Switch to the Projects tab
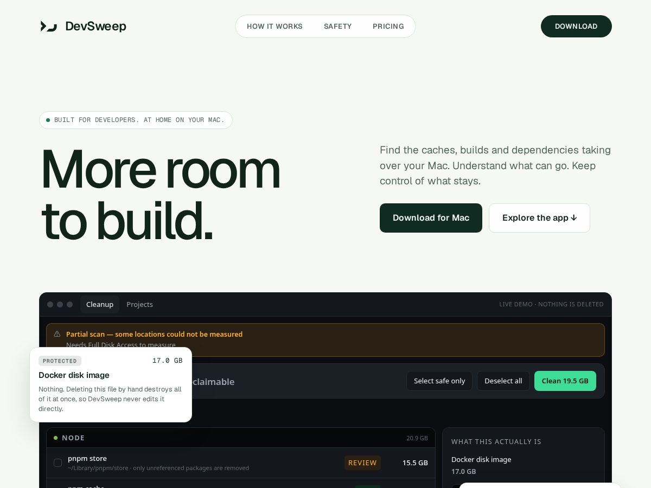Screen dimensions: 651x488 [x=139, y=304]
